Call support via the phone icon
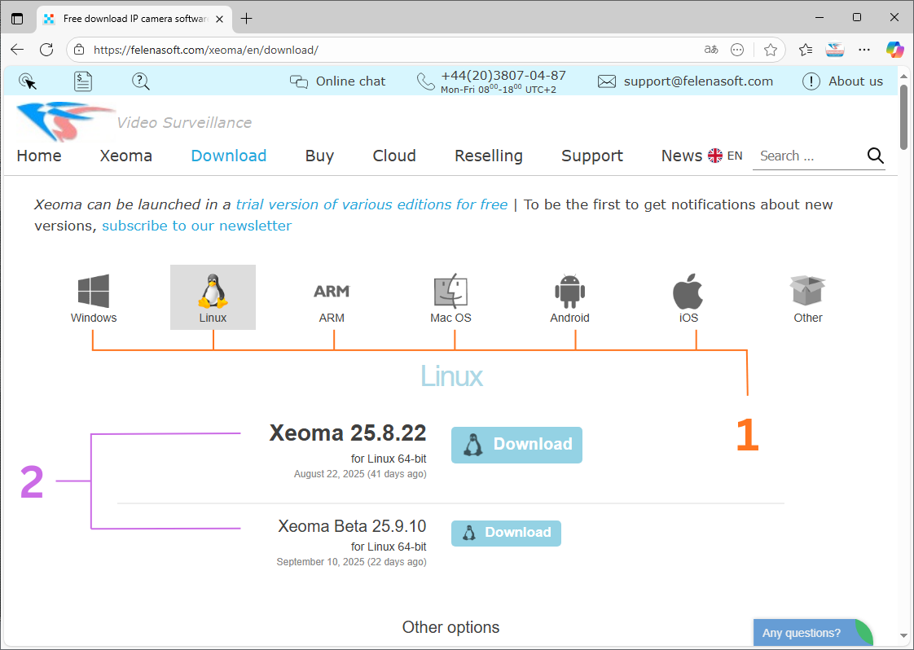914x650 pixels. point(425,81)
